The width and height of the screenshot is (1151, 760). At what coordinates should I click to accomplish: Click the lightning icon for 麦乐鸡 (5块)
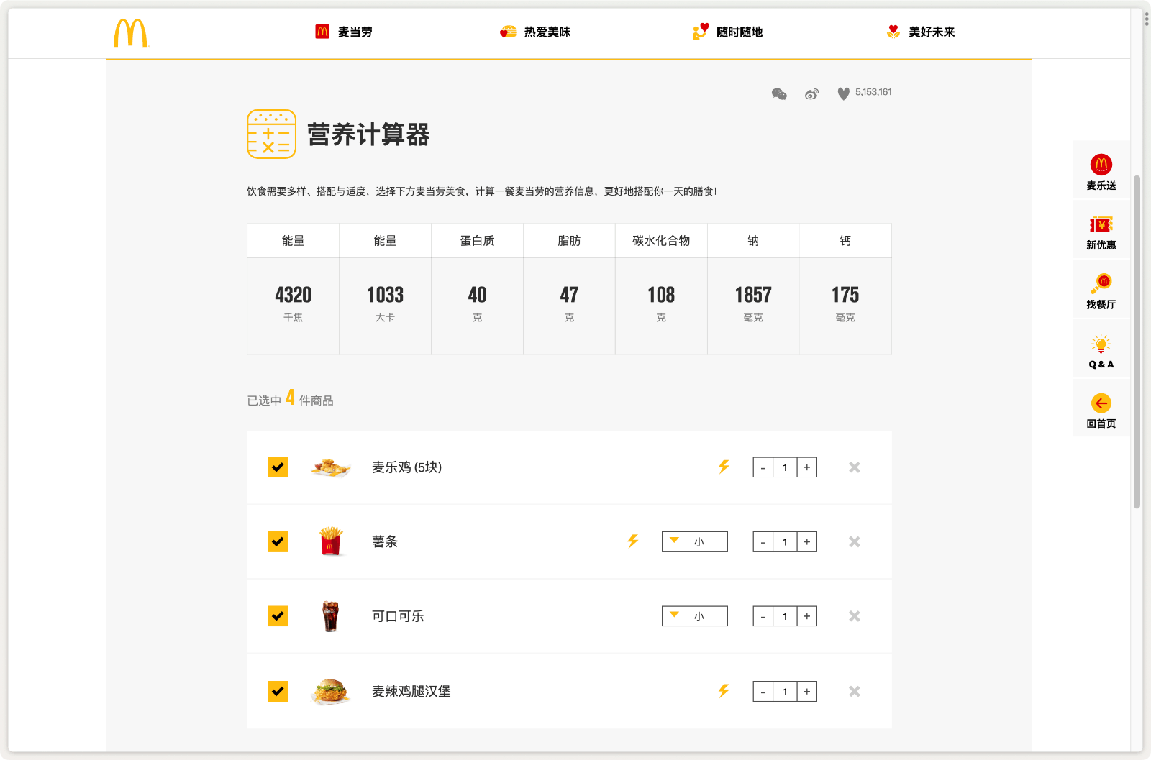pos(724,467)
